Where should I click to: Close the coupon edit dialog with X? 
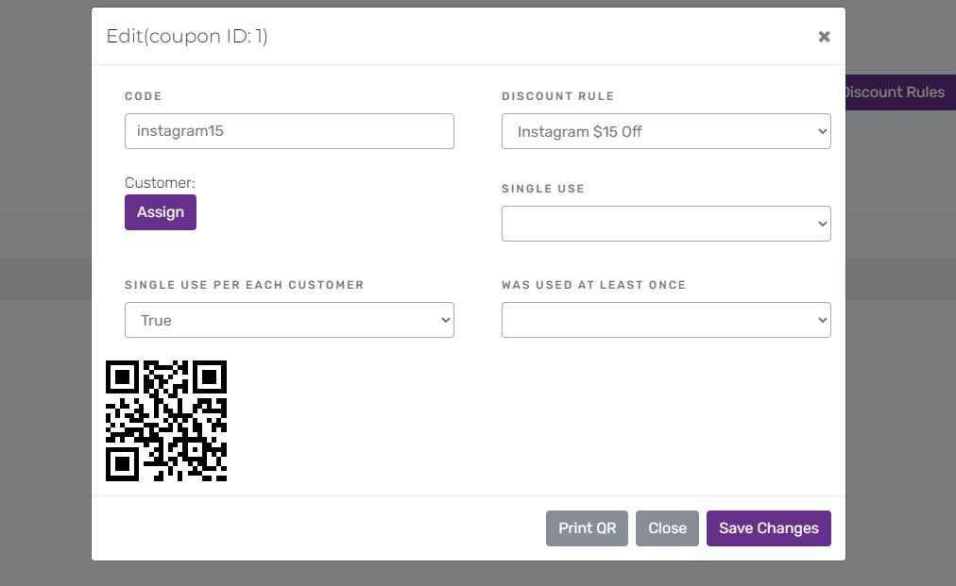824,37
